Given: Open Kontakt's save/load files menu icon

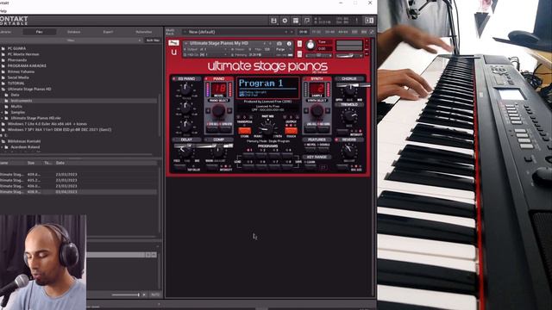Looking at the screenshot, I should point(273,21).
